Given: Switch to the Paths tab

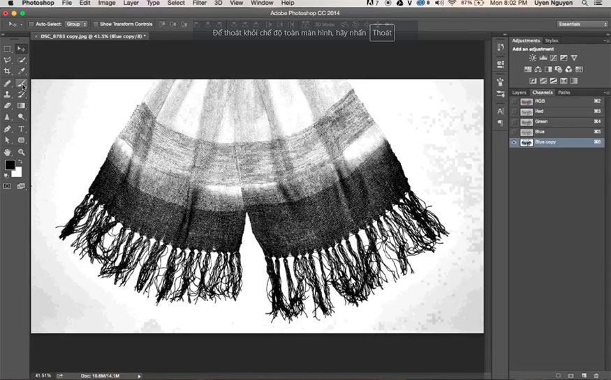Looking at the screenshot, I should [x=564, y=93].
